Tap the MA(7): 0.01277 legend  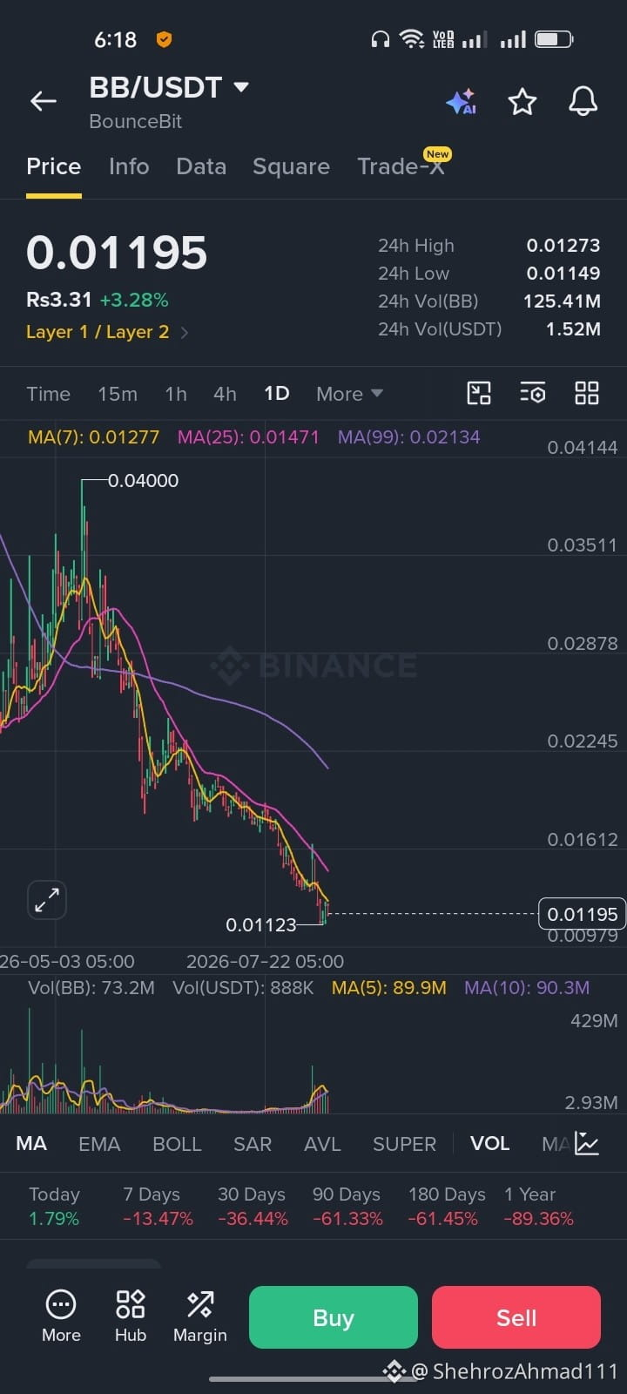[93, 437]
